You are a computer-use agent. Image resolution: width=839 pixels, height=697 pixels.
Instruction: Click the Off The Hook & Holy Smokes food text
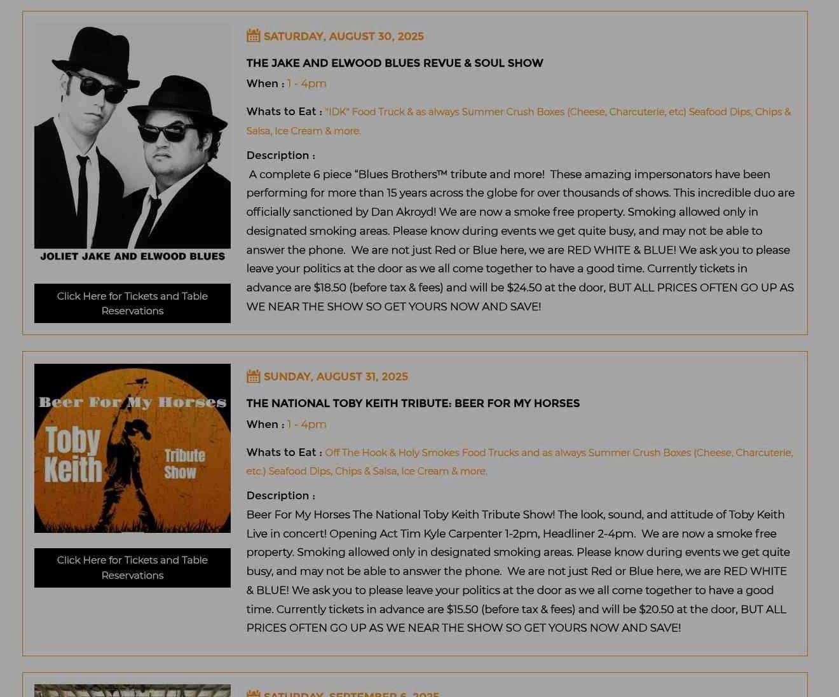pyautogui.click(x=520, y=462)
